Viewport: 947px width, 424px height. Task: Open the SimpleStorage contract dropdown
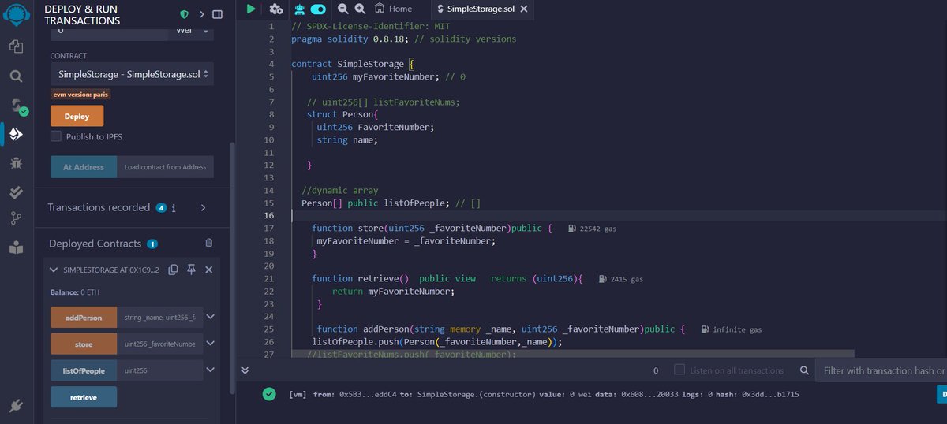[x=132, y=74]
